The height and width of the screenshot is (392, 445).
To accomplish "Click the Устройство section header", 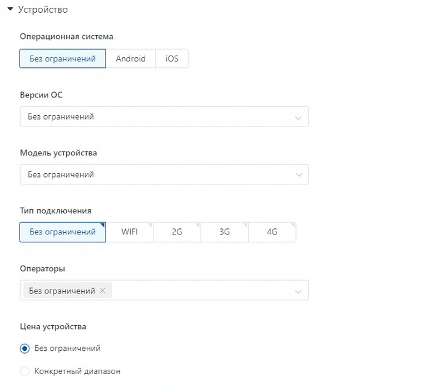I will (43, 9).
